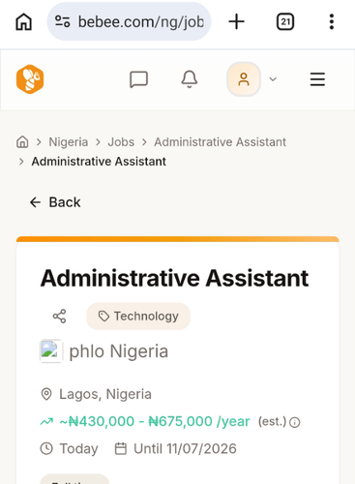
Task: Open a new tab with plus icon
Action: pos(236,21)
